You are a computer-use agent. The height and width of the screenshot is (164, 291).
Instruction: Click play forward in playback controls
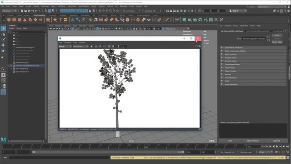pos(277,147)
